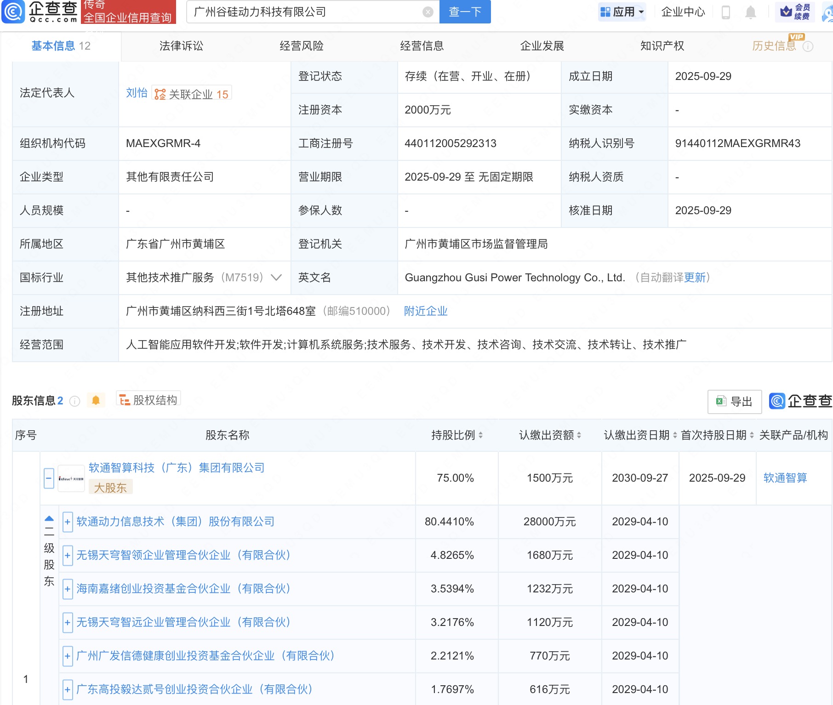
Task: Open the notifications bell in header
Action: [x=750, y=12]
